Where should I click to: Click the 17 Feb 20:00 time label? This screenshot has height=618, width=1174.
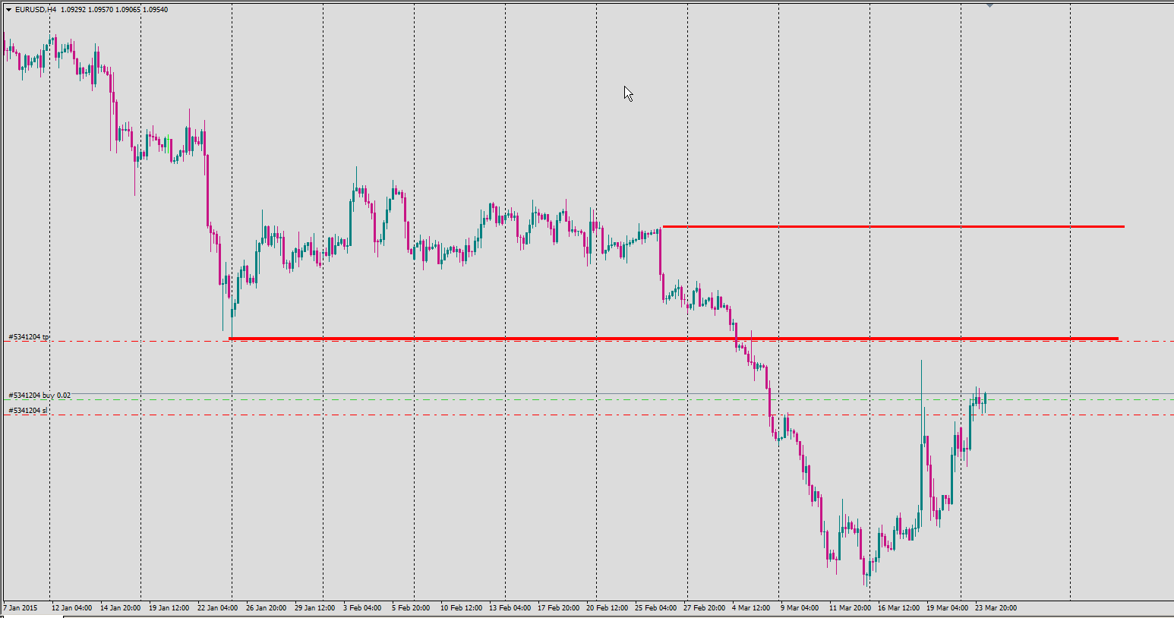point(558,607)
